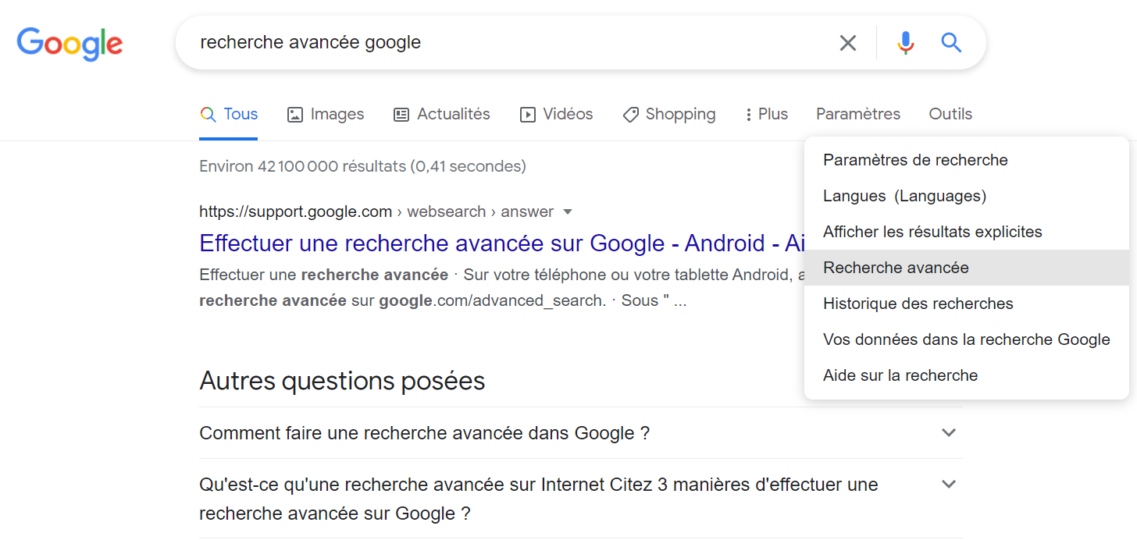Click the "Outils" option
Screen dimensions: 1137x540
[950, 114]
